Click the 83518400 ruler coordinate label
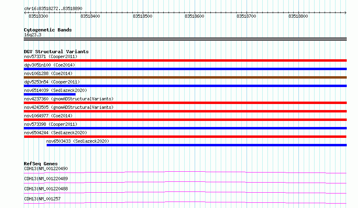The image size is (358, 208). [90, 16]
